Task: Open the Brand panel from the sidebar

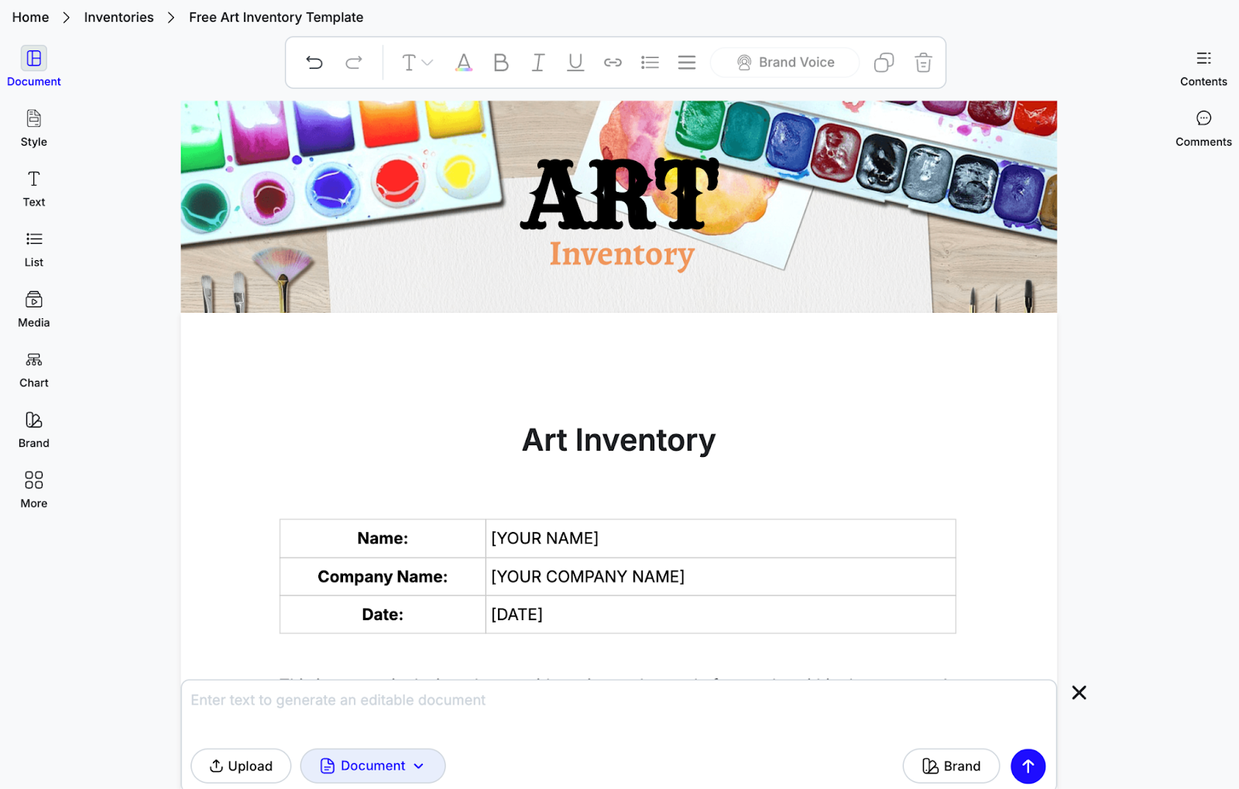Action: pos(33,429)
